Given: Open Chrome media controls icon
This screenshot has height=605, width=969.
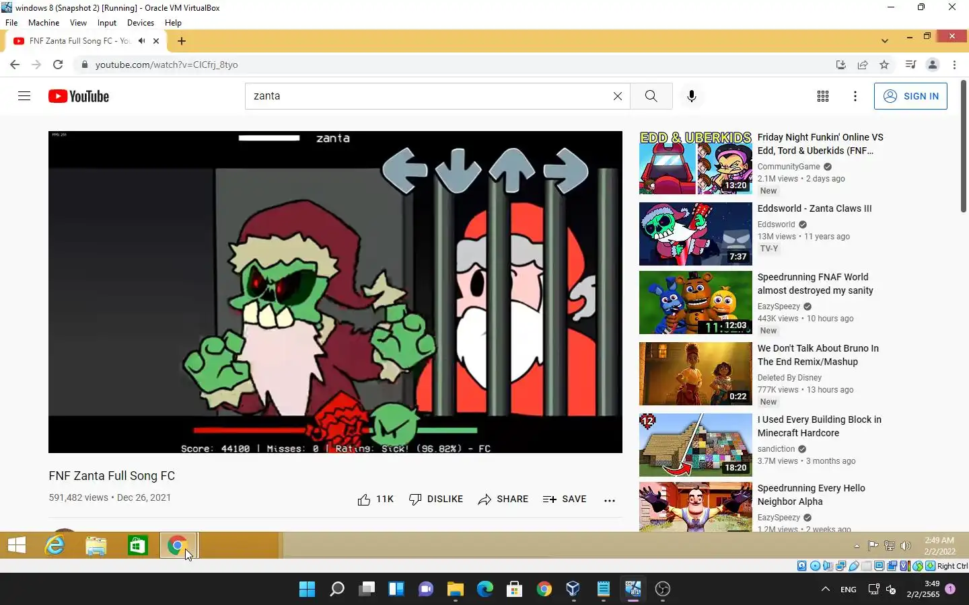Looking at the screenshot, I should coord(910,65).
